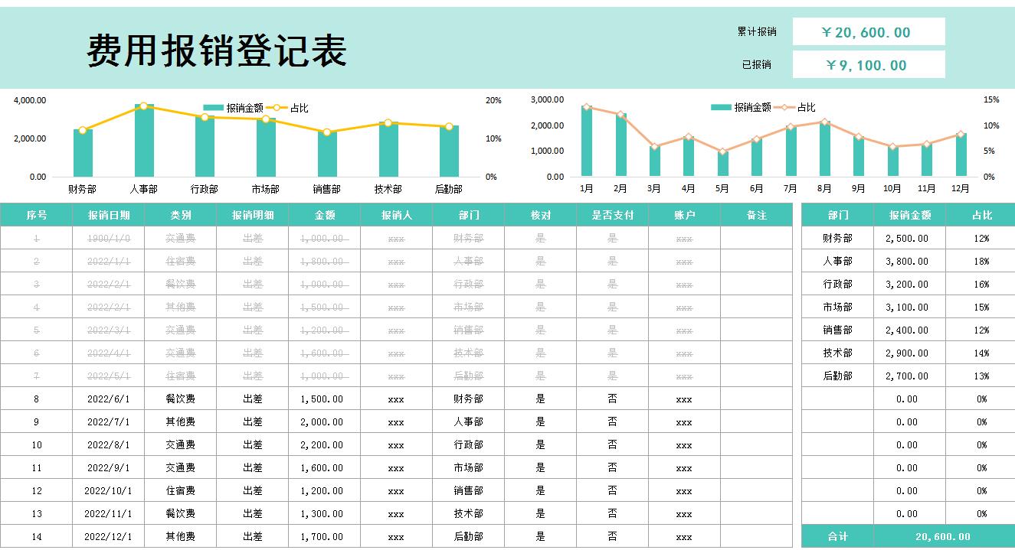Click the 累计报销 amount box showing ¥20,600.00

tap(866, 32)
